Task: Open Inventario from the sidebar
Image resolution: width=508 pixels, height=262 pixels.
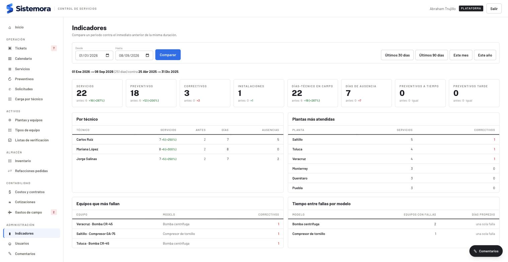Action: (32, 161)
